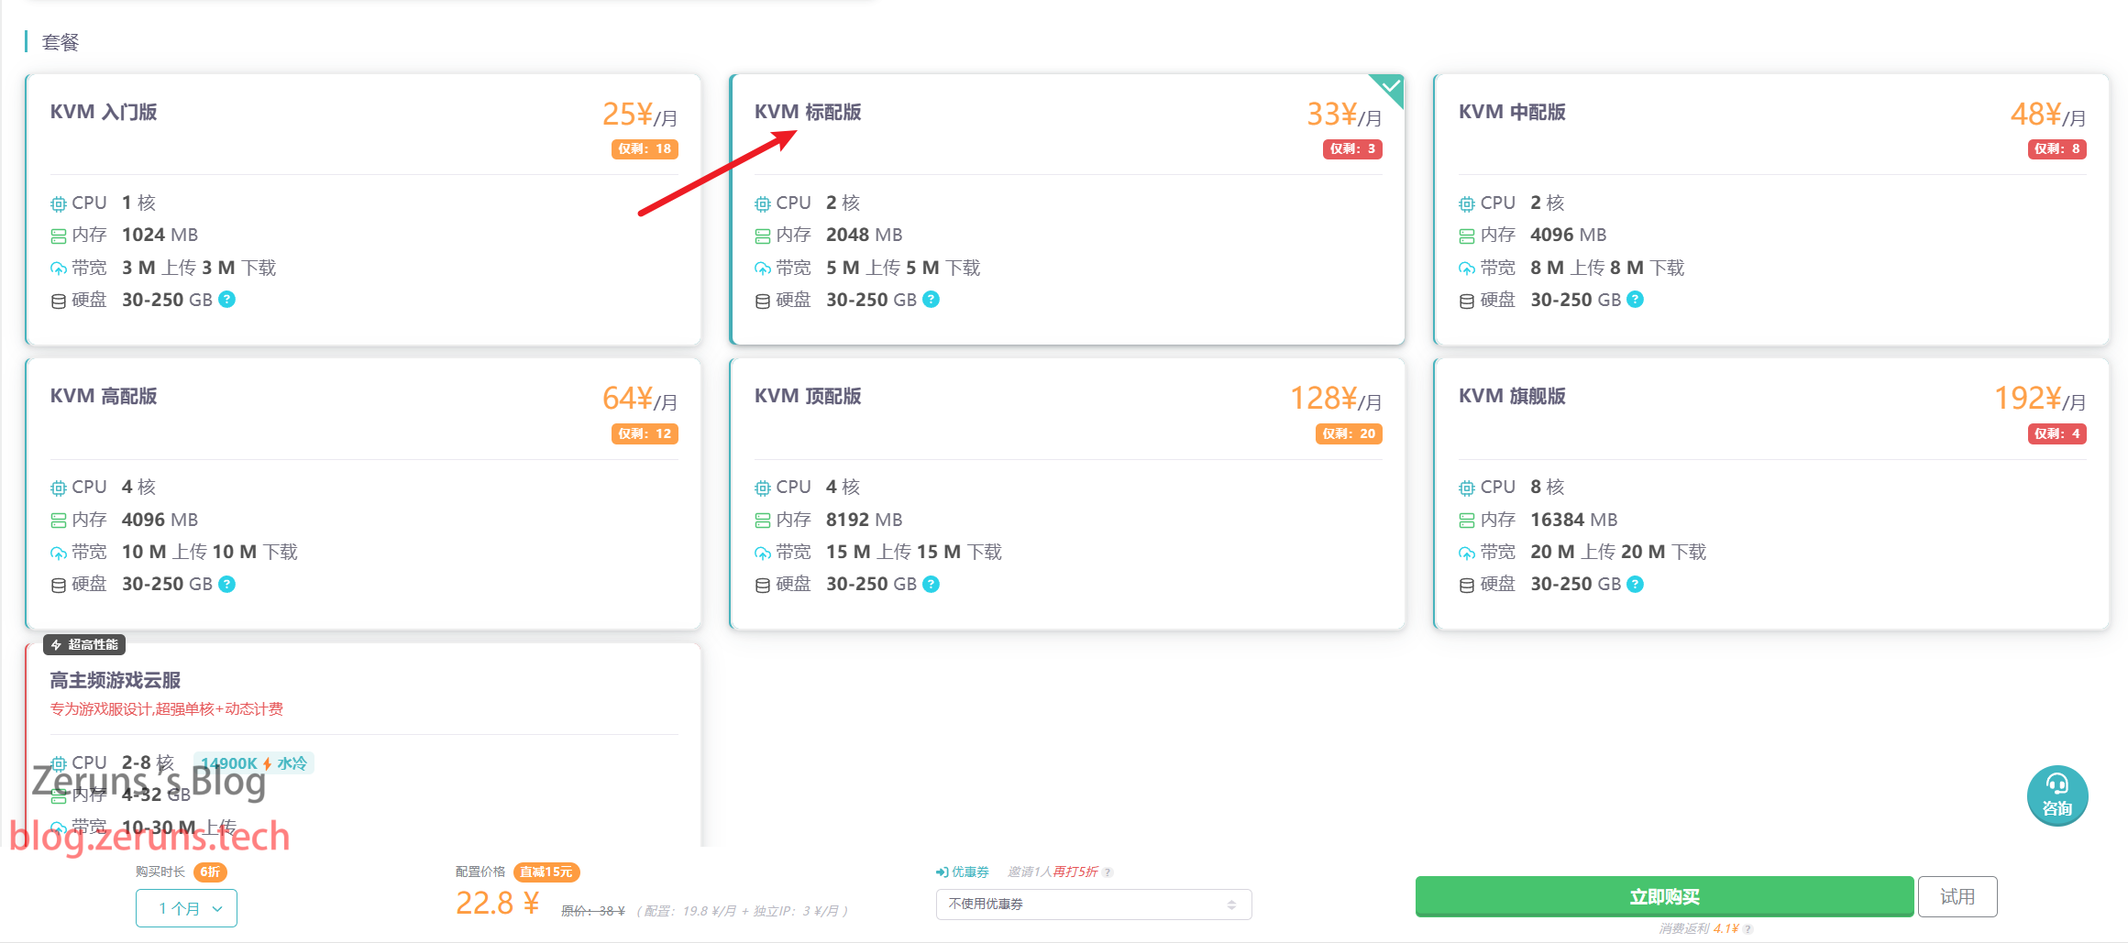
Task: Expand the 不使用优惠券 coupon selector
Action: 1094,905
